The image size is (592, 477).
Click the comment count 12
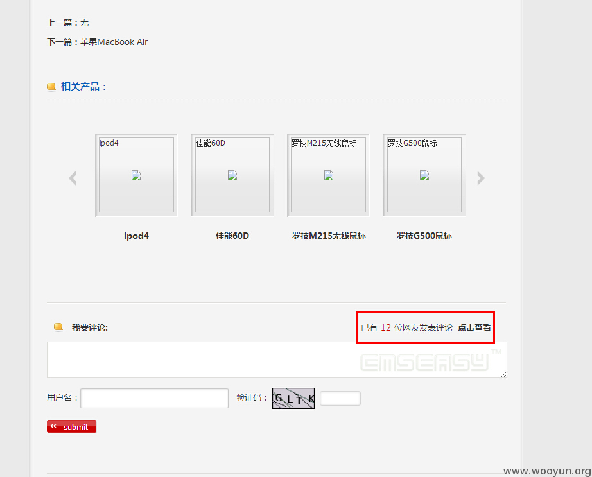385,327
